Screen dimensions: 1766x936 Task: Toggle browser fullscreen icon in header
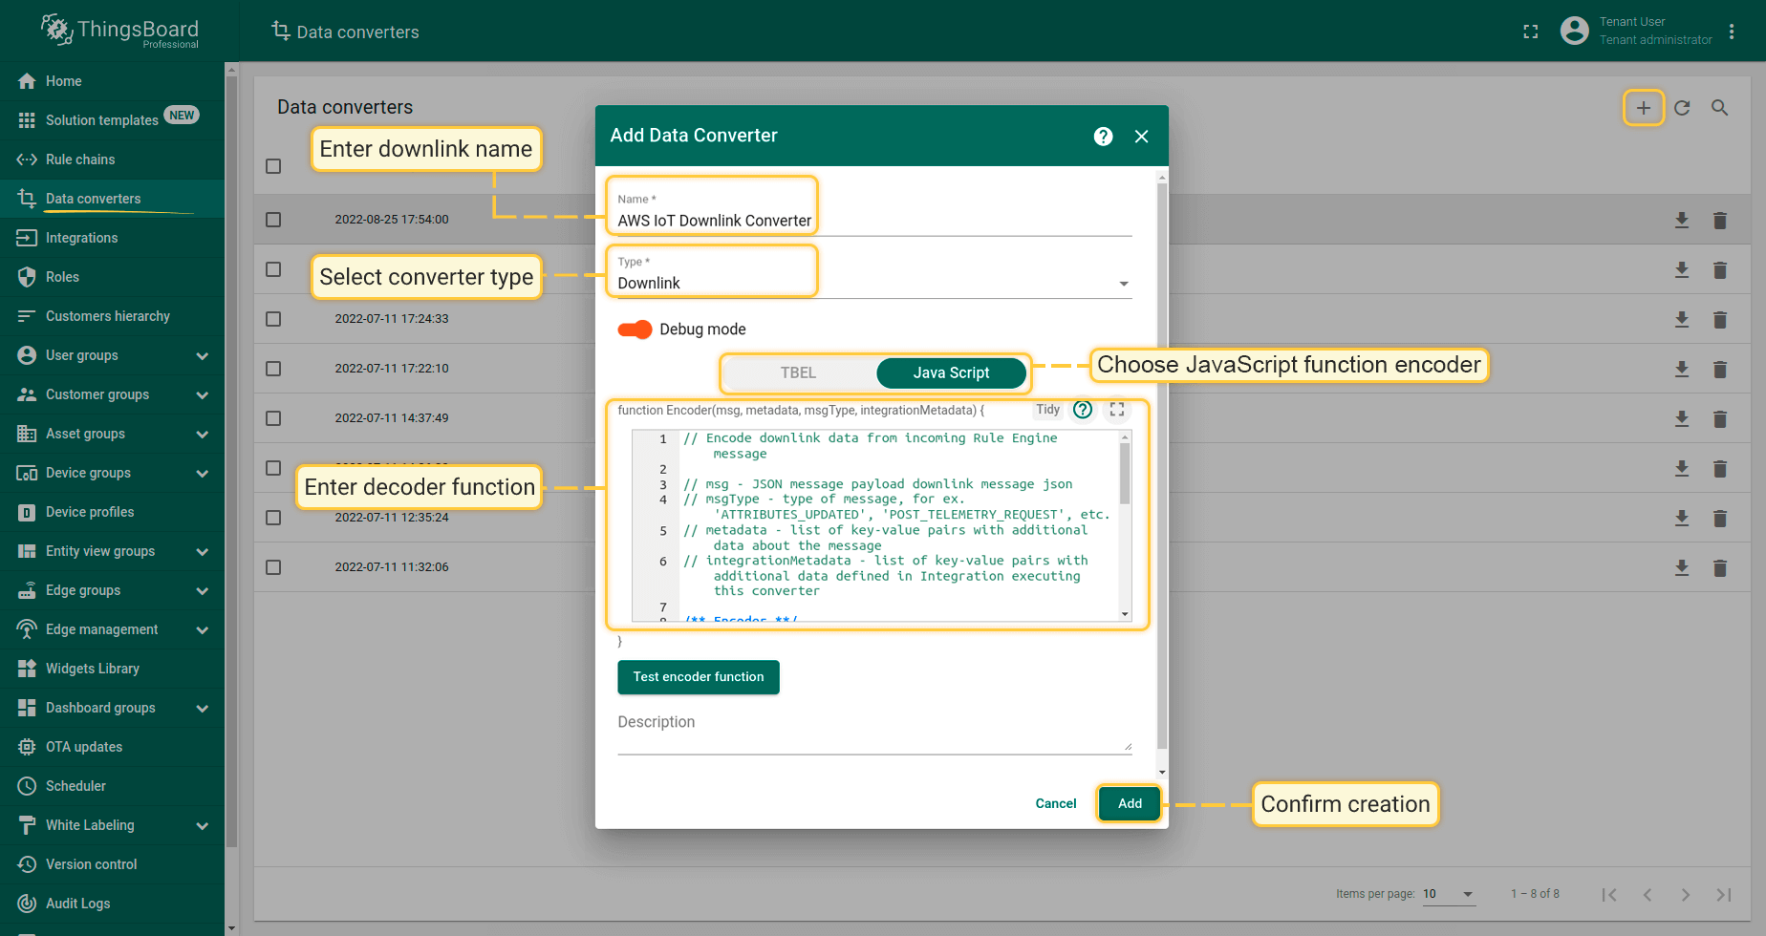pyautogui.click(x=1530, y=32)
